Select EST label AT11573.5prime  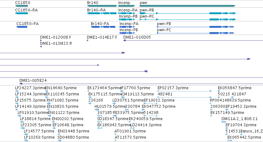pos(130,137)
